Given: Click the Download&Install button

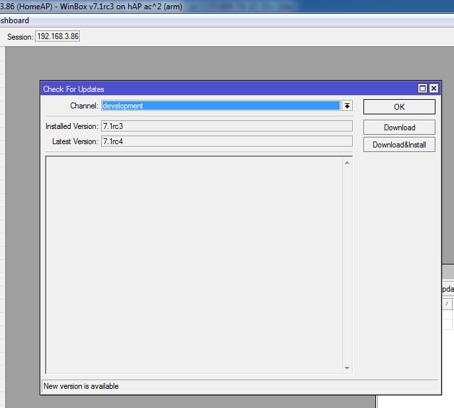Looking at the screenshot, I should click(399, 145).
